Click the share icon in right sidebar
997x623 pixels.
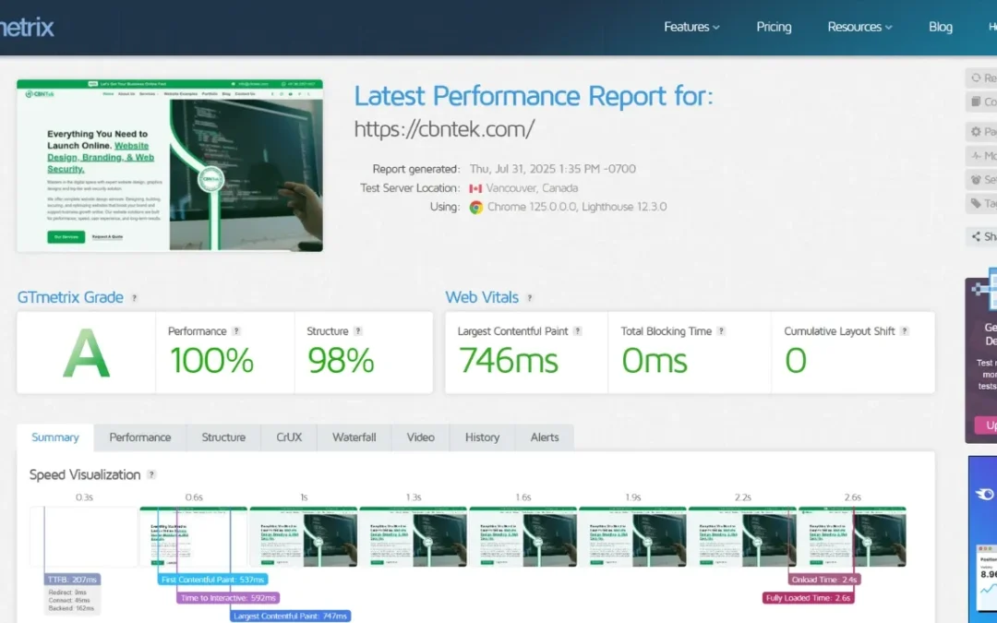976,237
